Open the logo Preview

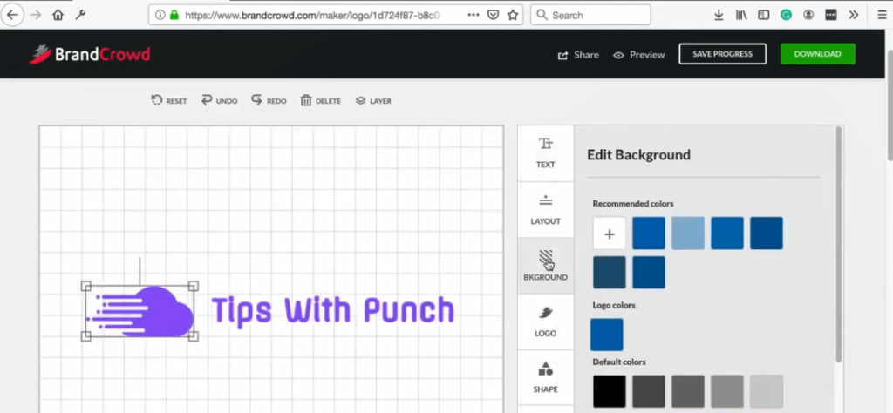pos(639,55)
